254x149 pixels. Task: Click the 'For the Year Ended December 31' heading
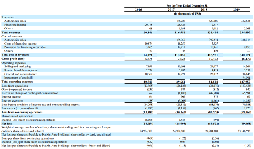point(187,5)
